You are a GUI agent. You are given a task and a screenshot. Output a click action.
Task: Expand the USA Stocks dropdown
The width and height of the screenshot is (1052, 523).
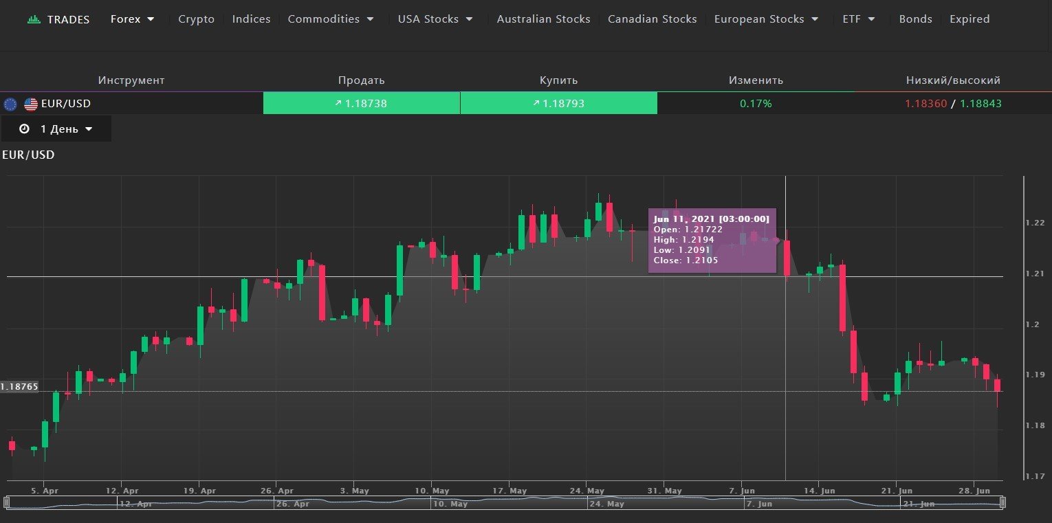point(435,19)
